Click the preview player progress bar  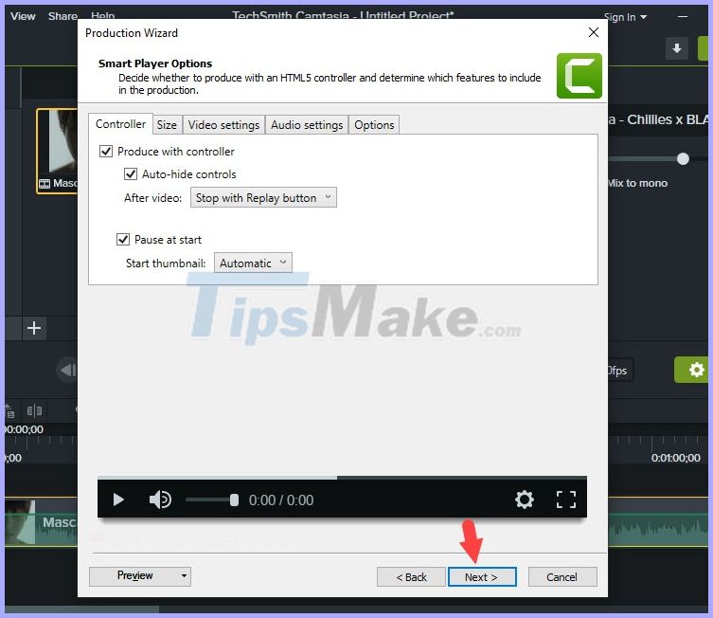(342, 478)
